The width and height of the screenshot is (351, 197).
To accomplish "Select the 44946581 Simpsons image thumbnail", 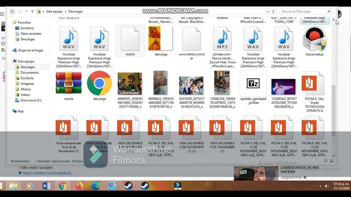I will click(x=130, y=83).
